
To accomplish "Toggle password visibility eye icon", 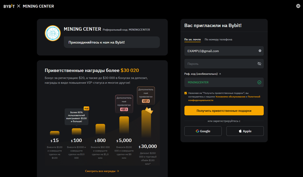I will [x=259, y=64].
